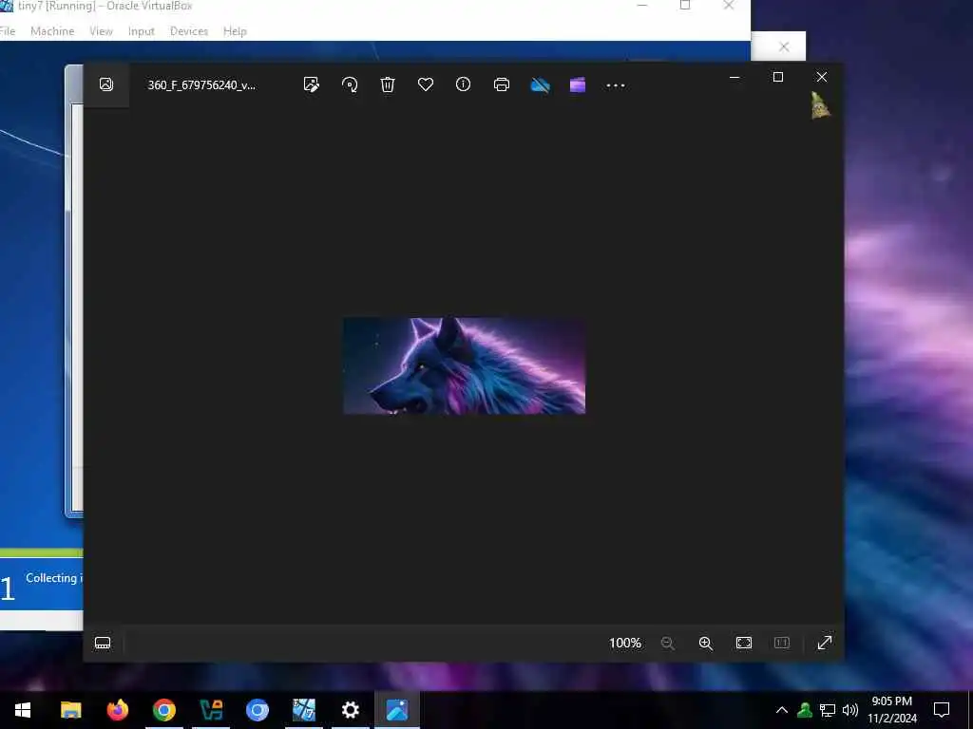The image size is (973, 729).
Task: Maximize the Photos window
Action: click(778, 77)
